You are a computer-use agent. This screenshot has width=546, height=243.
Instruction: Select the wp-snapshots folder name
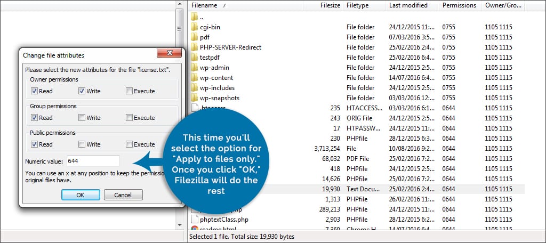[220, 98]
